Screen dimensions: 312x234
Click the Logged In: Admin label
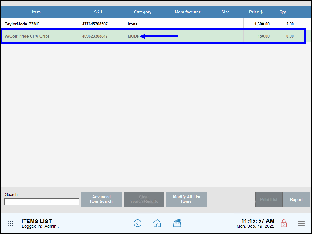pyautogui.click(x=40, y=226)
